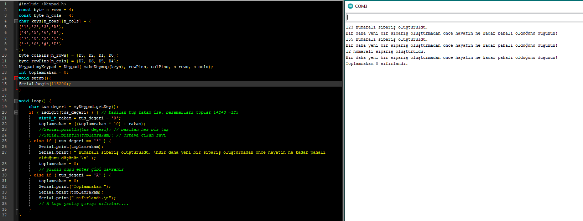The width and height of the screenshot is (583, 221).
Task: Click the Keypad myKeypad constructor line
Action: (x=116, y=67)
